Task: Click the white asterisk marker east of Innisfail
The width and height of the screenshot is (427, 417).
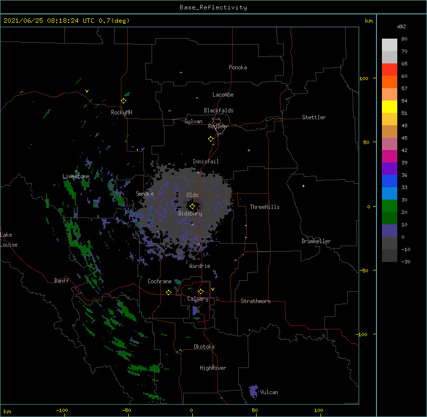Action: point(249,150)
